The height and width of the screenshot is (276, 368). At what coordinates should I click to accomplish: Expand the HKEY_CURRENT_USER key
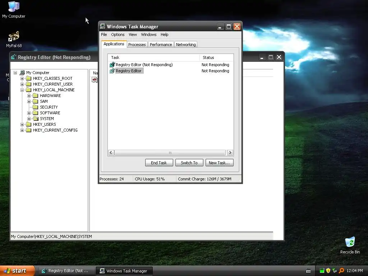point(22,84)
